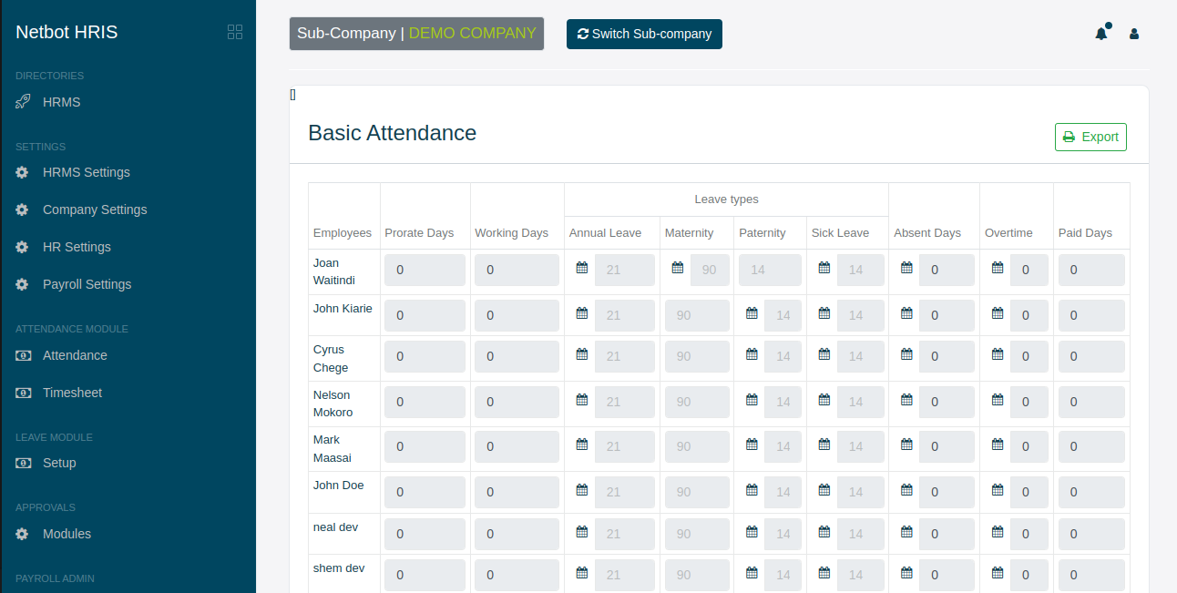Open Nelson Mokoro's Absent Days calendar icon

point(906,400)
